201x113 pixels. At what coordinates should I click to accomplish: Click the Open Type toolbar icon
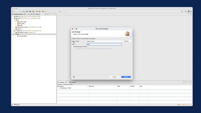click(x=43, y=11)
